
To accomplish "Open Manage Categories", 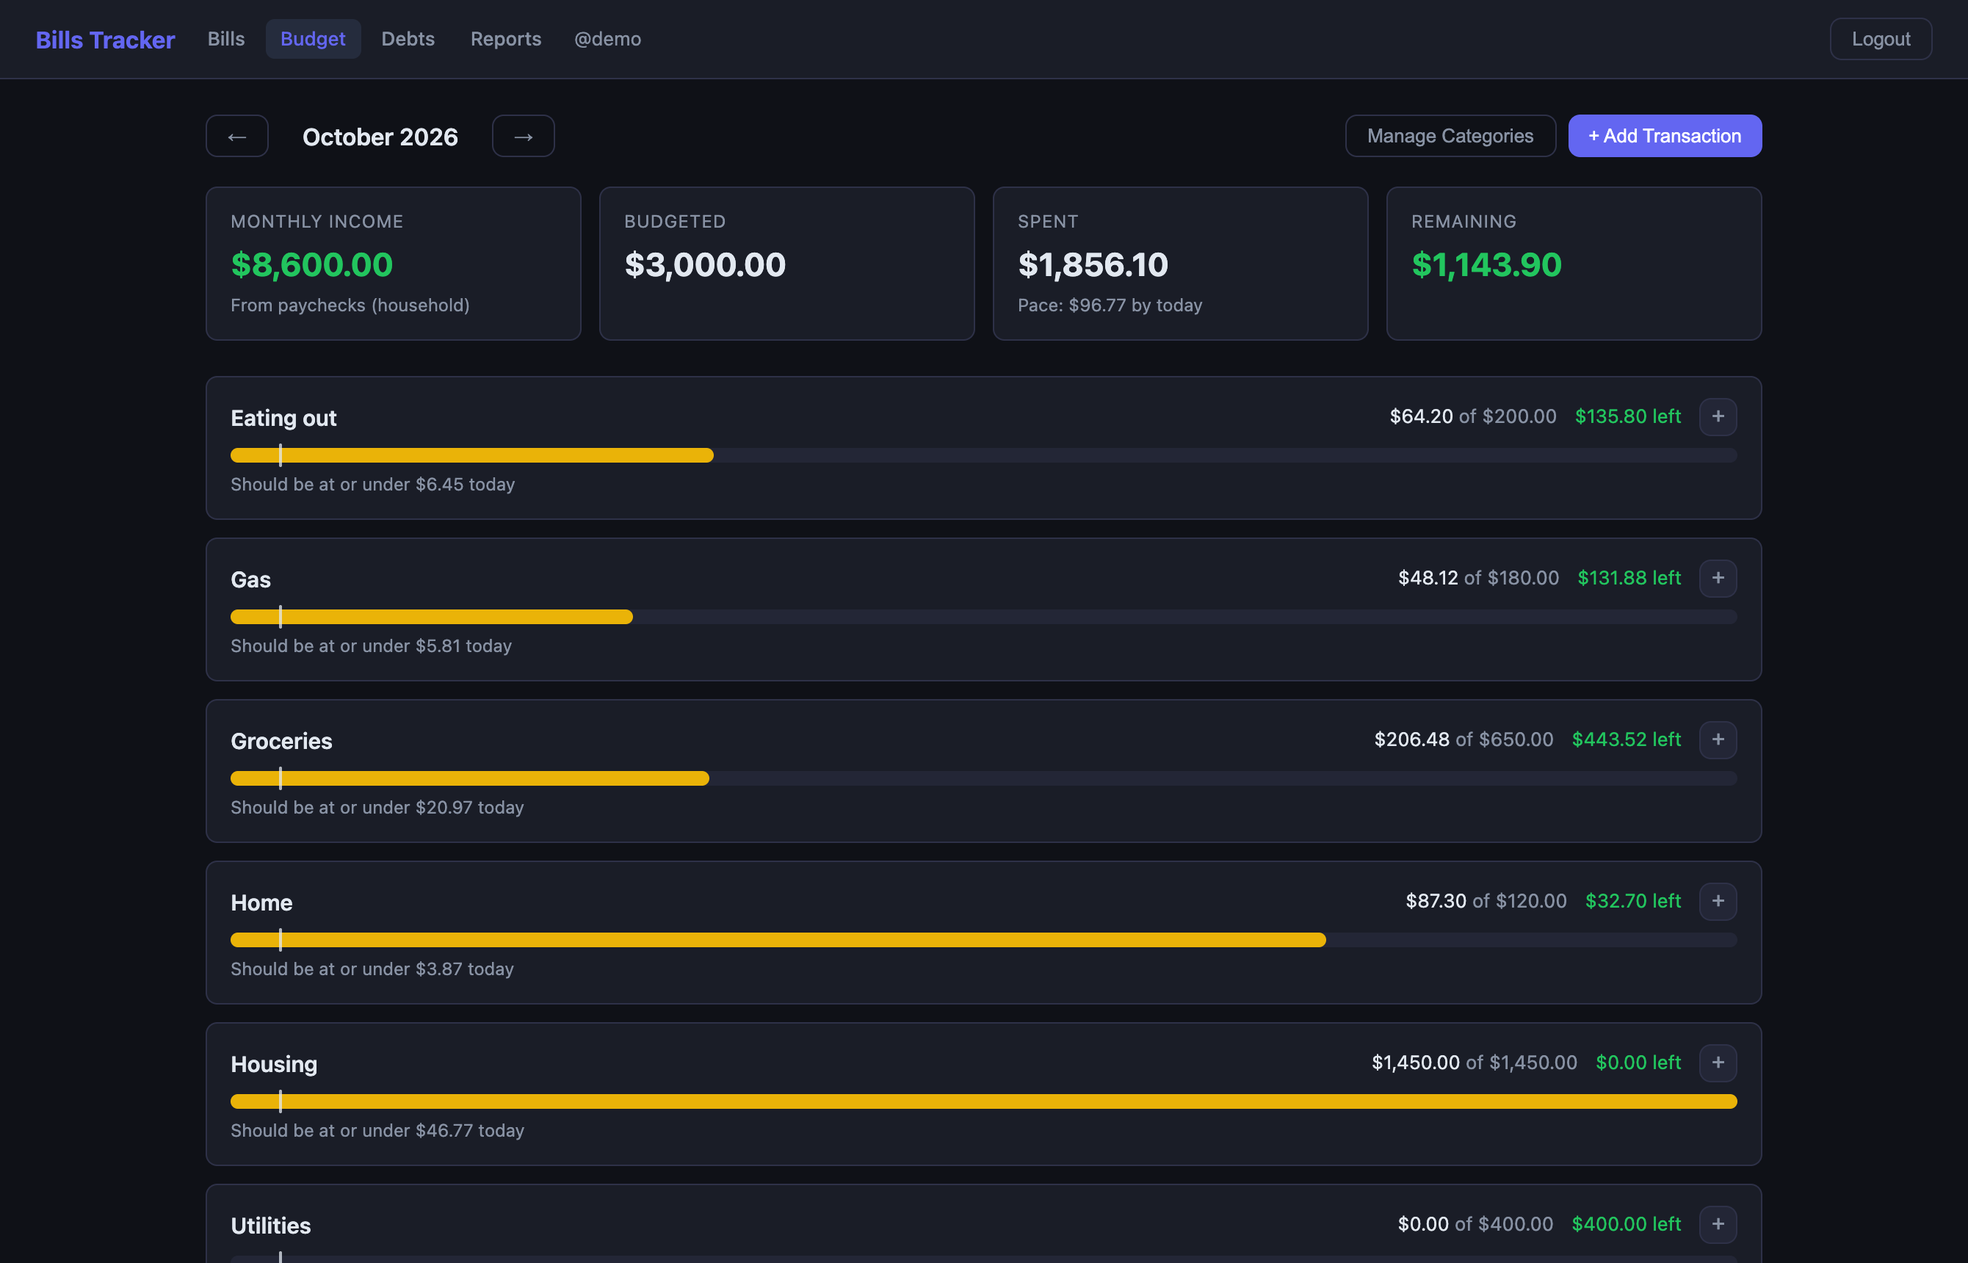I will [1450, 136].
